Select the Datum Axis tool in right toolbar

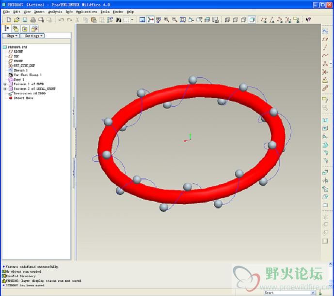[x=325, y=47]
